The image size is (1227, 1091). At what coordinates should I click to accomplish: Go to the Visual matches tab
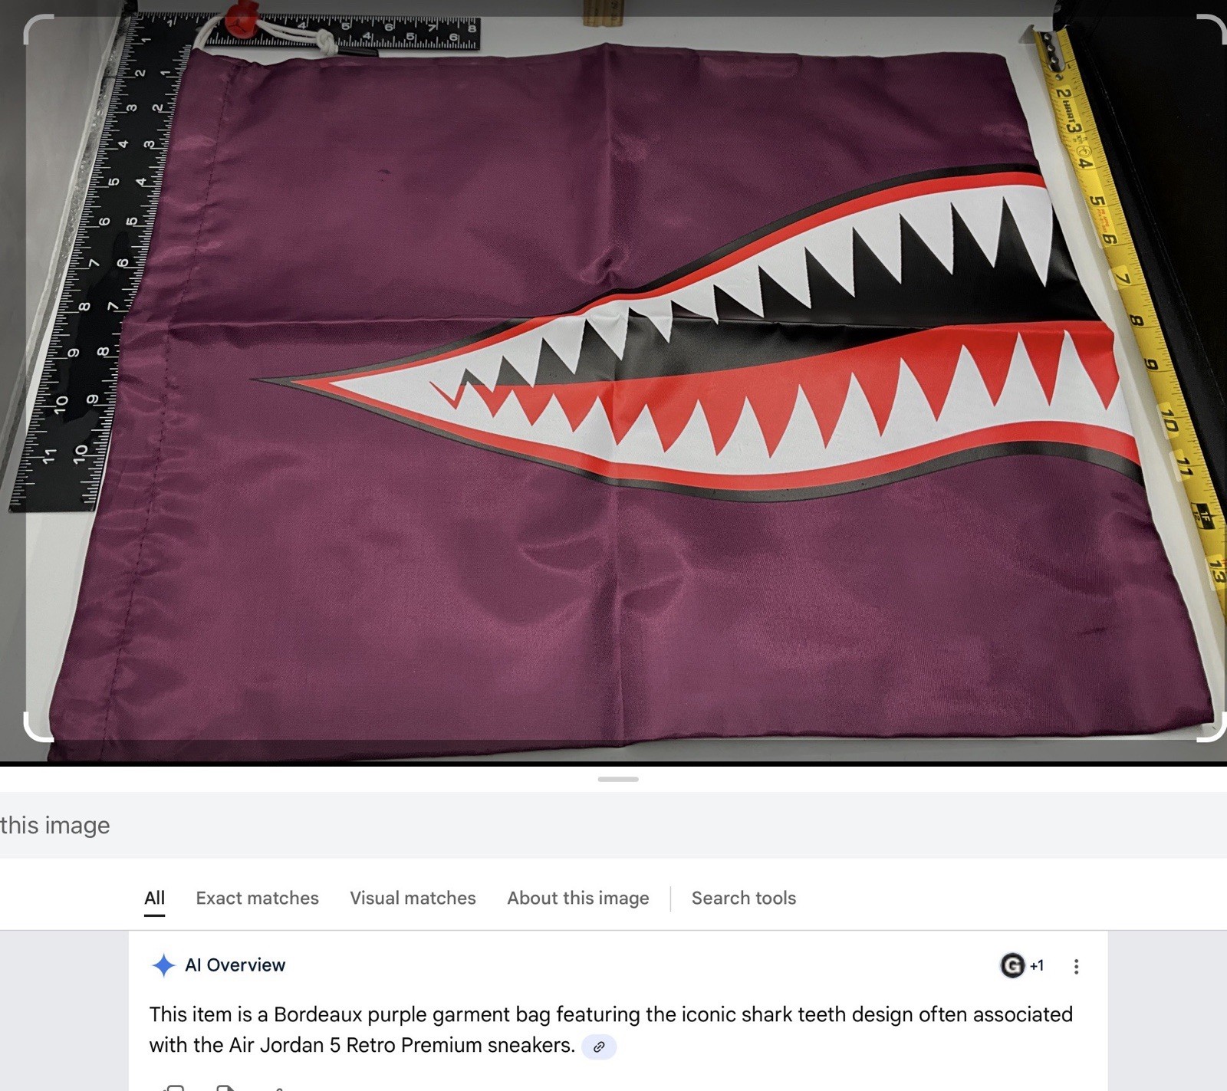tap(413, 898)
